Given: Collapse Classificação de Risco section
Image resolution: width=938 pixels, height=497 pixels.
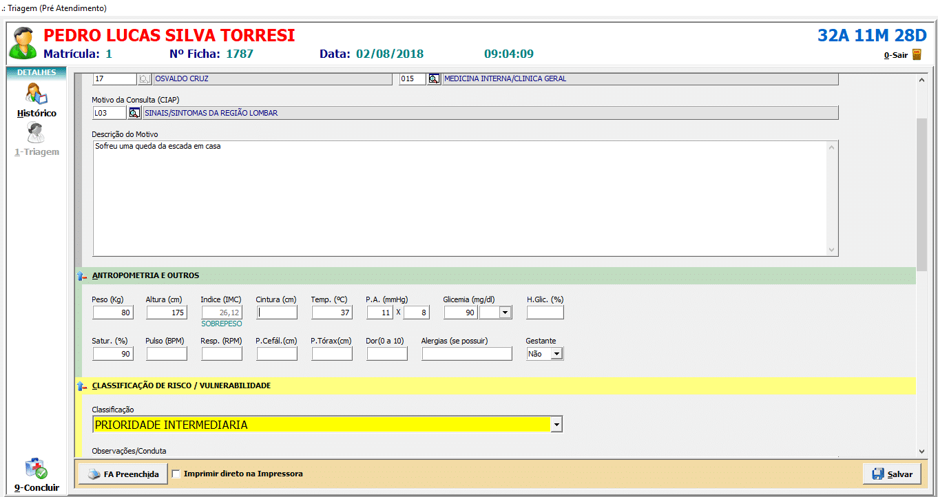Looking at the screenshot, I should tap(81, 386).
